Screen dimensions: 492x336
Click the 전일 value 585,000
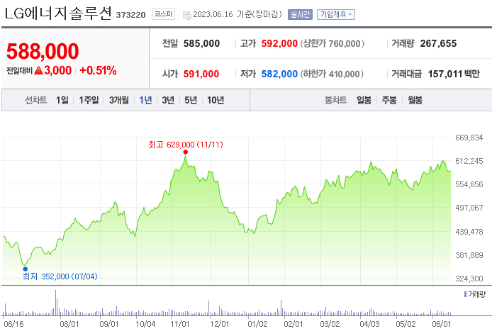201,43
